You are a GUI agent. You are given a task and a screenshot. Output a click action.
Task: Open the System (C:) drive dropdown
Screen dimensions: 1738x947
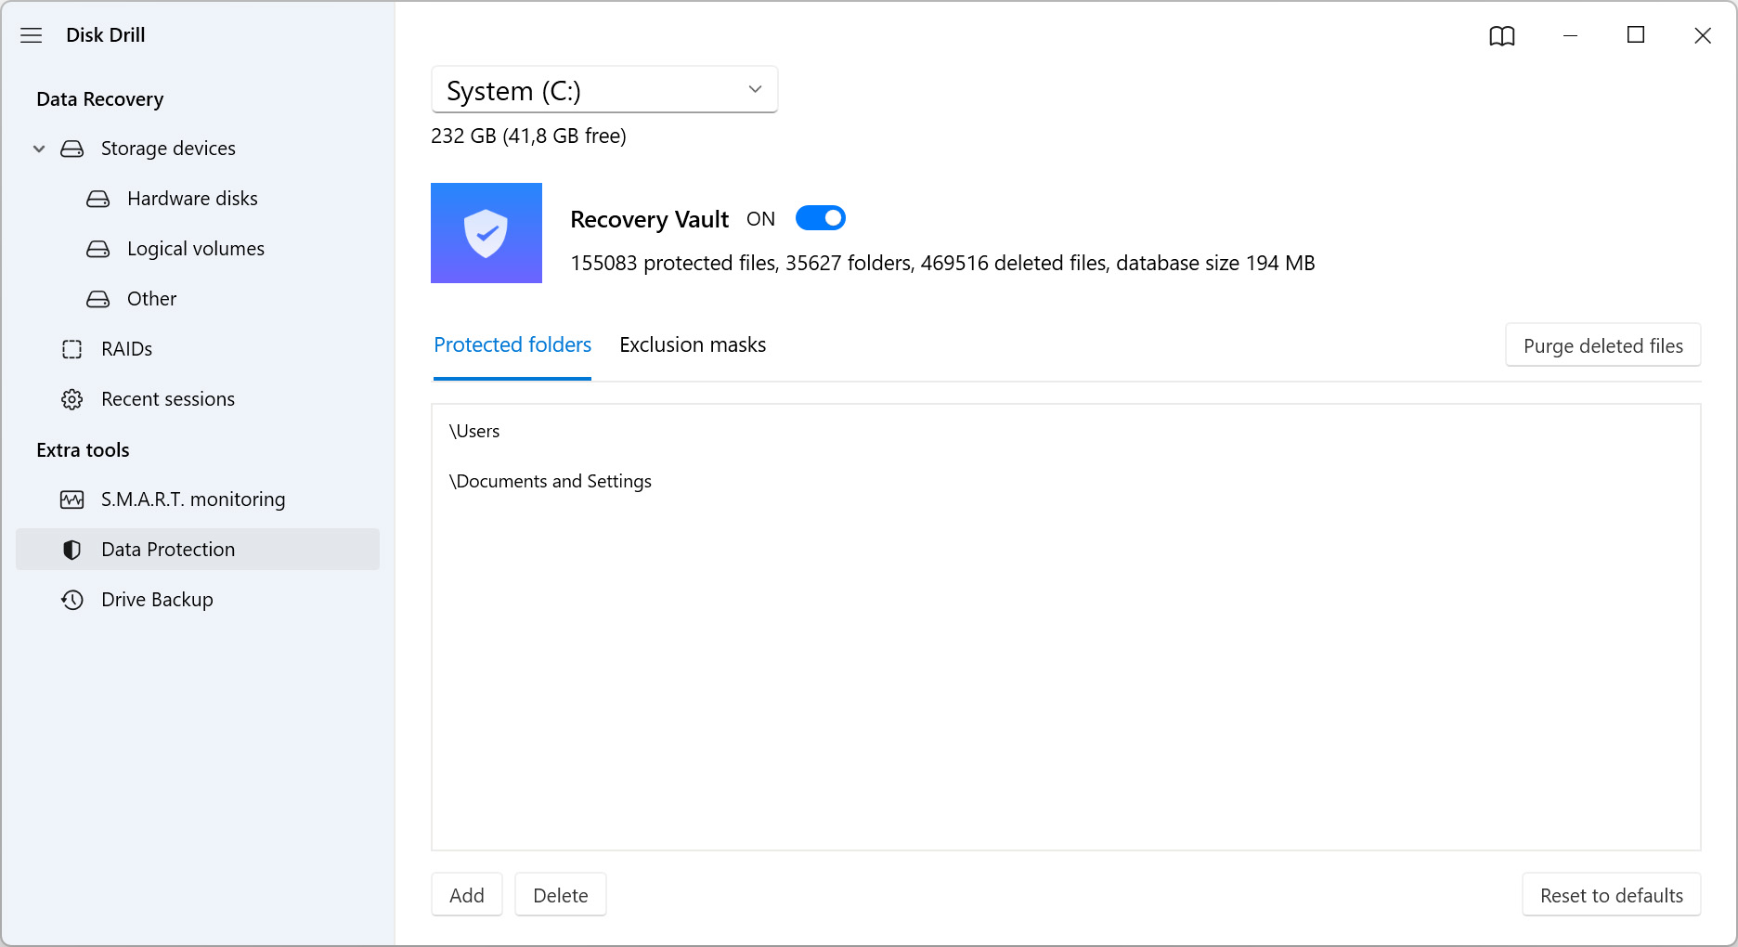point(604,90)
